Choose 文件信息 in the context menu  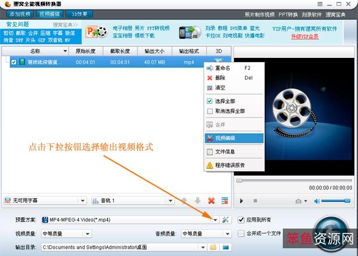234,152
